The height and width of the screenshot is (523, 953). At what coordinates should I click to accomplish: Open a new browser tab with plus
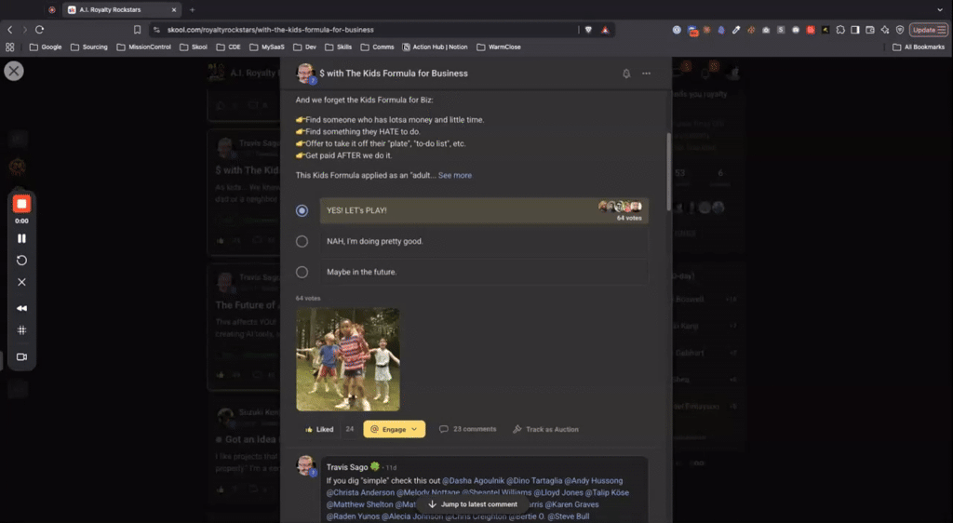pos(192,10)
